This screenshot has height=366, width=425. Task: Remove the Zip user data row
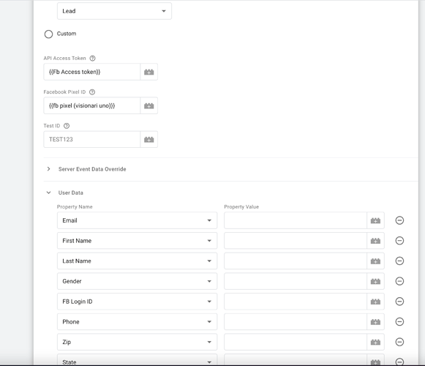tap(399, 342)
